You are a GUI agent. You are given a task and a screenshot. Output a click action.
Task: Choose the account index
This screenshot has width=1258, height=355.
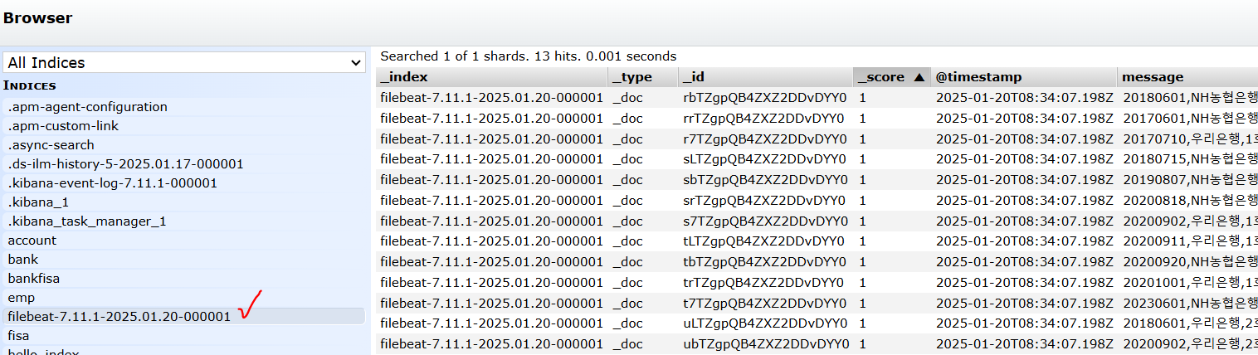(x=32, y=241)
